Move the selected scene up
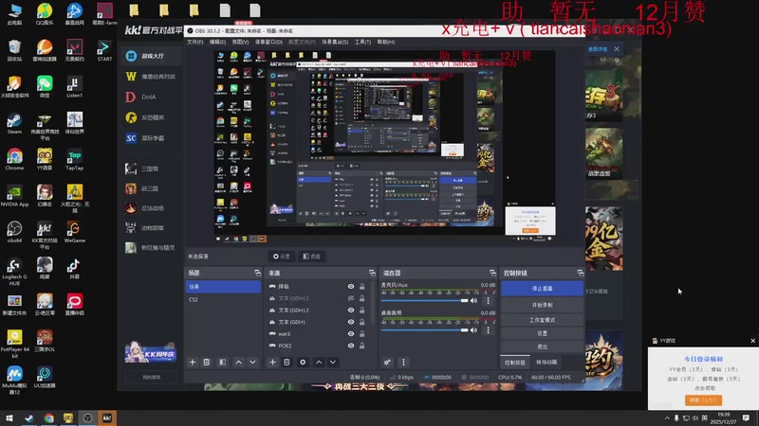Image resolution: width=759 pixels, height=426 pixels. [239, 363]
